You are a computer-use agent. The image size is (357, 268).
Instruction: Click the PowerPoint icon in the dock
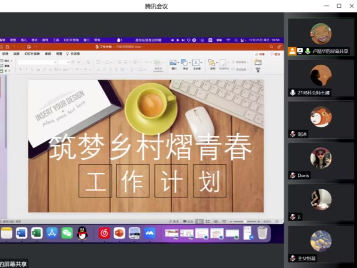pyautogui.click(x=119, y=233)
